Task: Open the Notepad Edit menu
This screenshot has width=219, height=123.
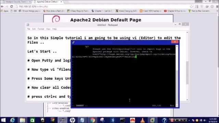Action: (x=34, y=29)
